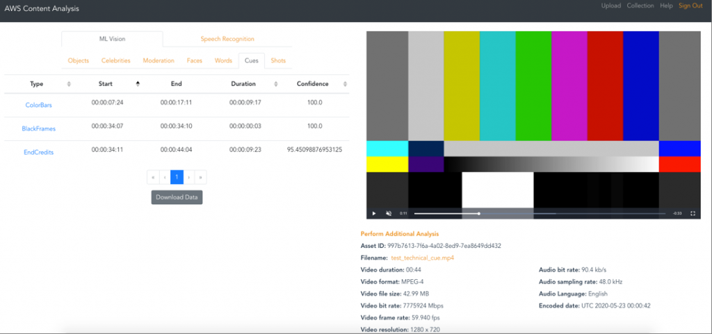The width and height of the screenshot is (712, 334).
Task: Open Help in the top navigation
Action: [x=666, y=6]
